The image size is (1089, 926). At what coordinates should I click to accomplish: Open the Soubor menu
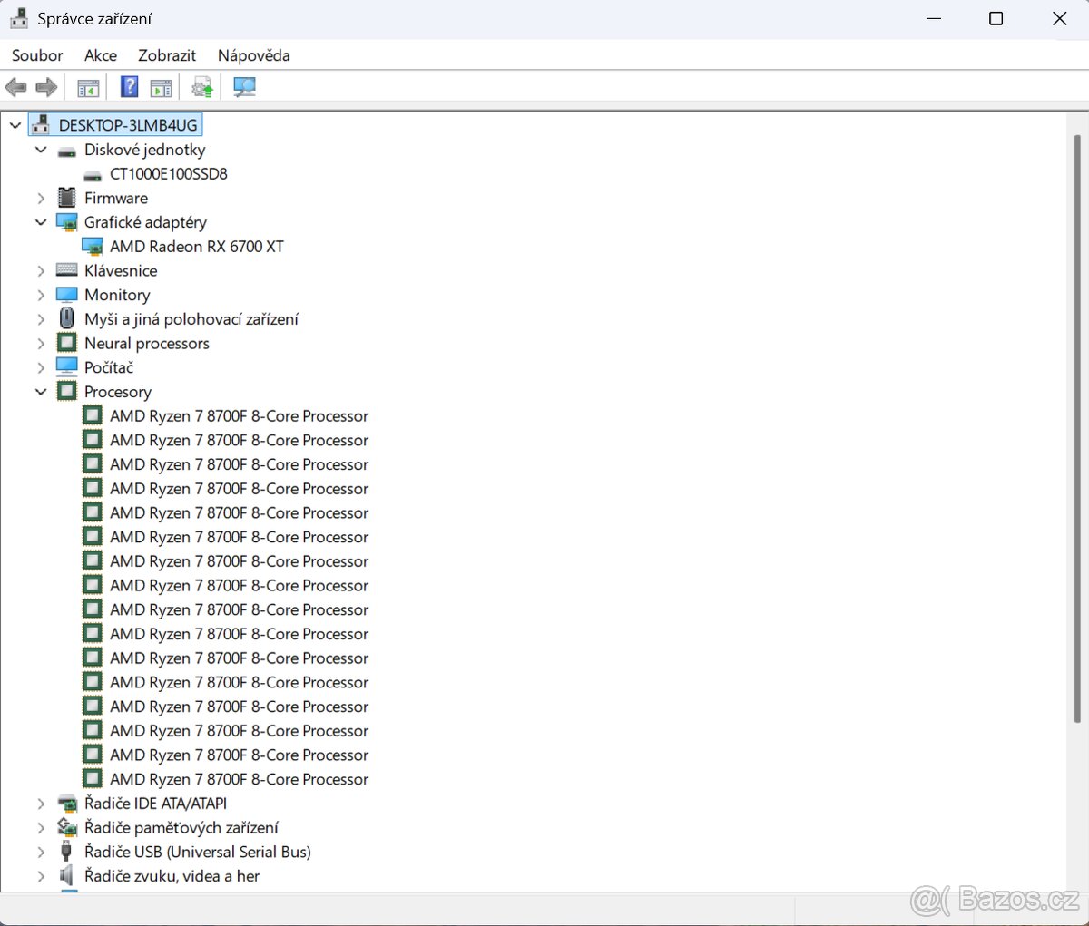click(37, 55)
